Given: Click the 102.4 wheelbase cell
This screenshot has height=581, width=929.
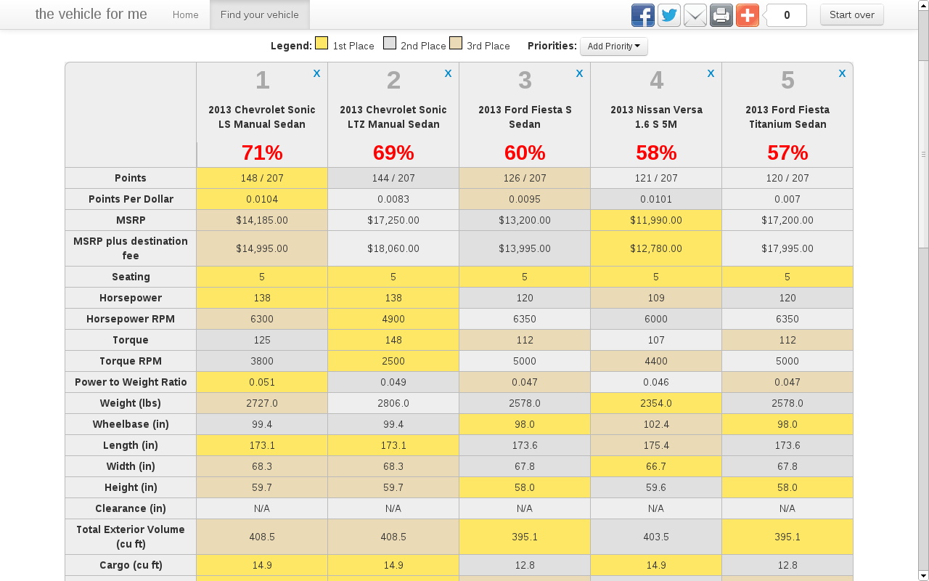Looking at the screenshot, I should [x=656, y=424].
